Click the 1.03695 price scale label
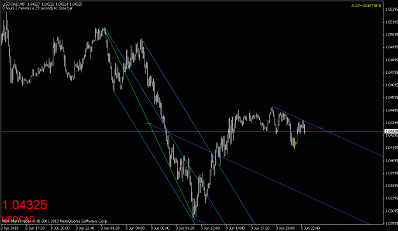The height and width of the screenshot is (231, 398). point(391,211)
